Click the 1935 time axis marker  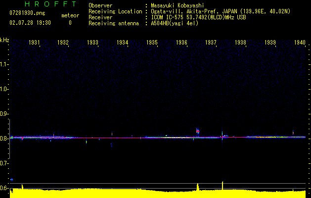coord(152,43)
